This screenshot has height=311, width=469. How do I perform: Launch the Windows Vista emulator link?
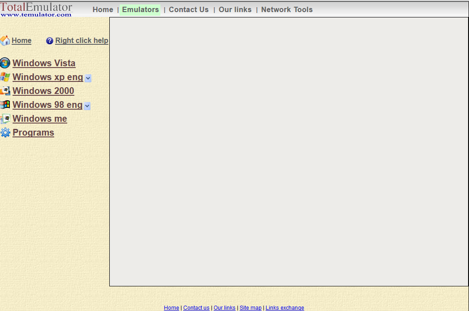point(44,64)
